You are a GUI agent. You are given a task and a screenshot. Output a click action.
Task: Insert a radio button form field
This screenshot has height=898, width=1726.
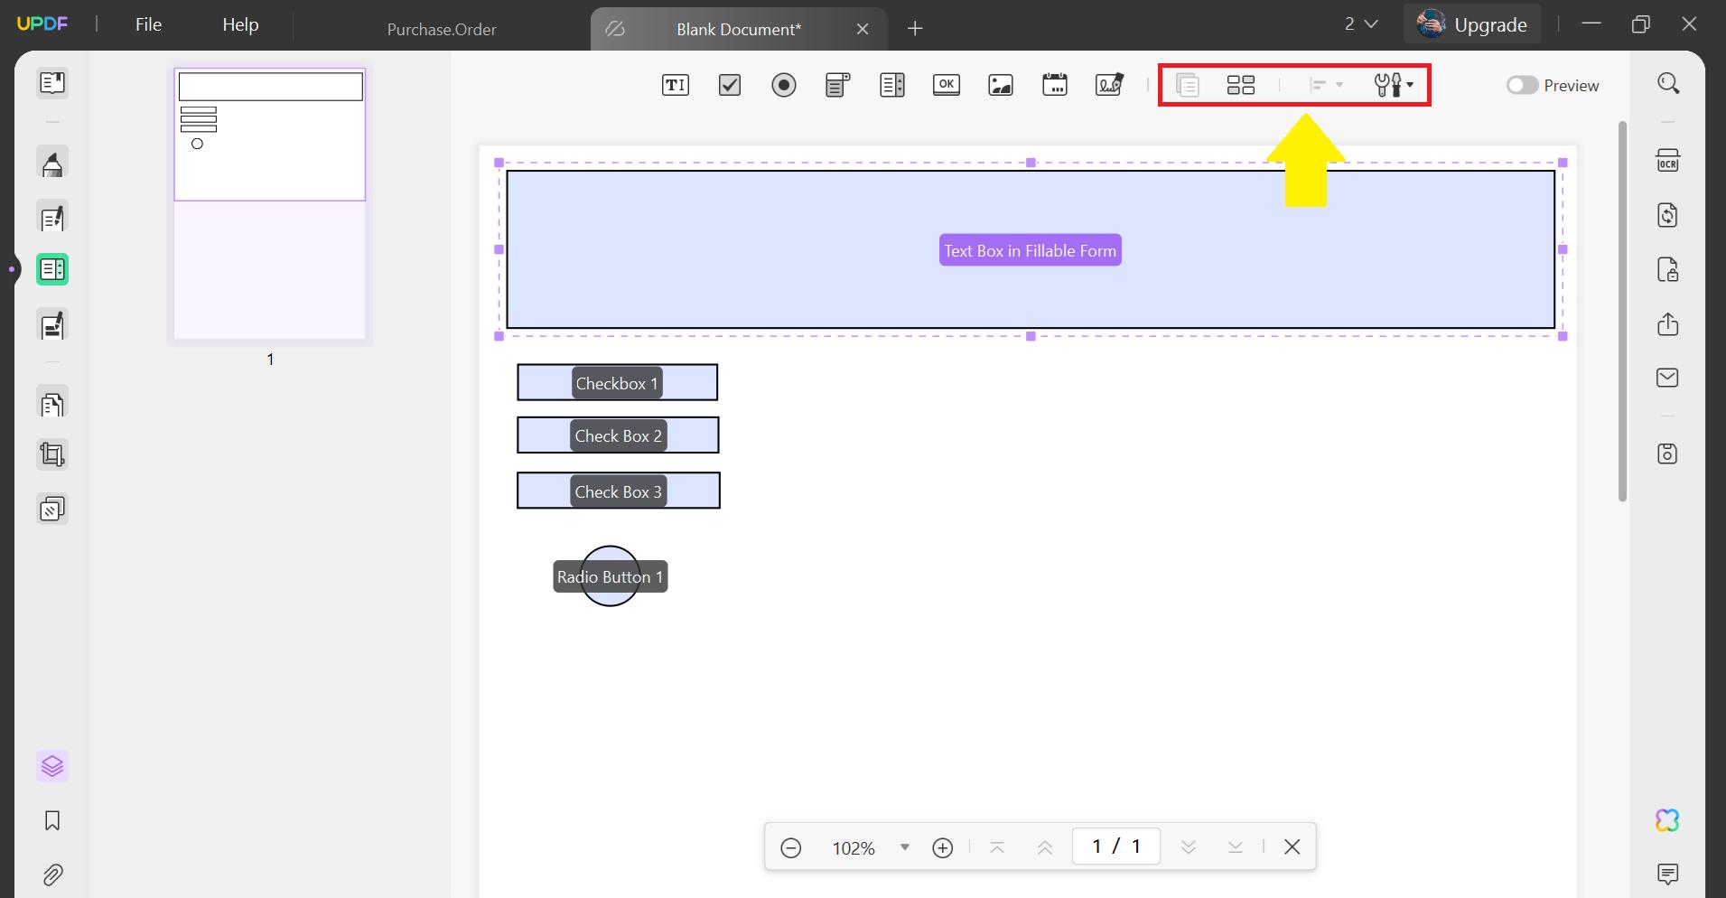[783, 85]
